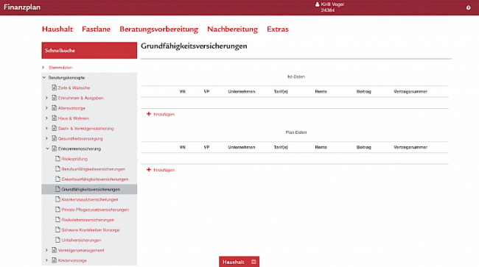Expand the Haus & Wohnen chevron
Screen dimensions: 479x267
click(46, 118)
